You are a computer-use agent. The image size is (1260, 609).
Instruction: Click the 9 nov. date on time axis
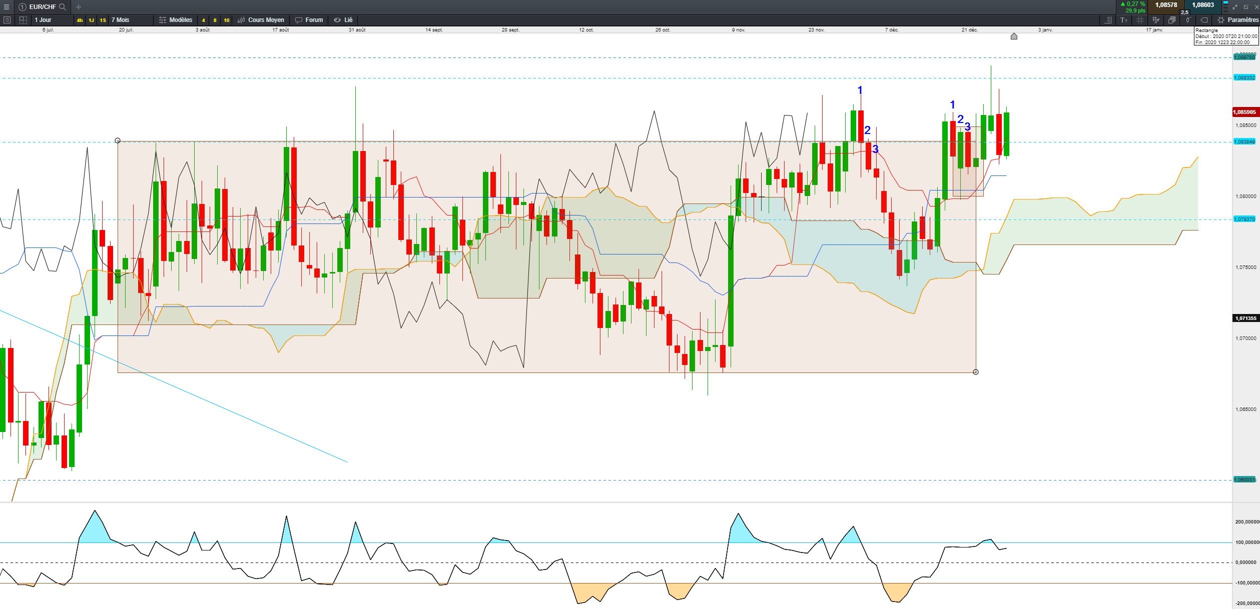pyautogui.click(x=739, y=30)
